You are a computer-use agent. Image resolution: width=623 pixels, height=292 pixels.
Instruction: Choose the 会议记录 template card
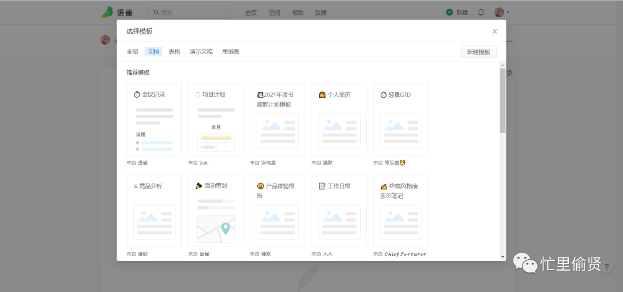[154, 119]
